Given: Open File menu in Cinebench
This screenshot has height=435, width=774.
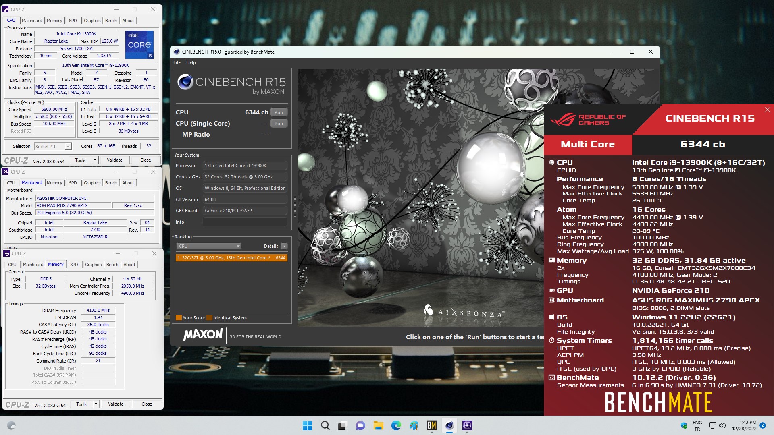Looking at the screenshot, I should click(x=177, y=62).
